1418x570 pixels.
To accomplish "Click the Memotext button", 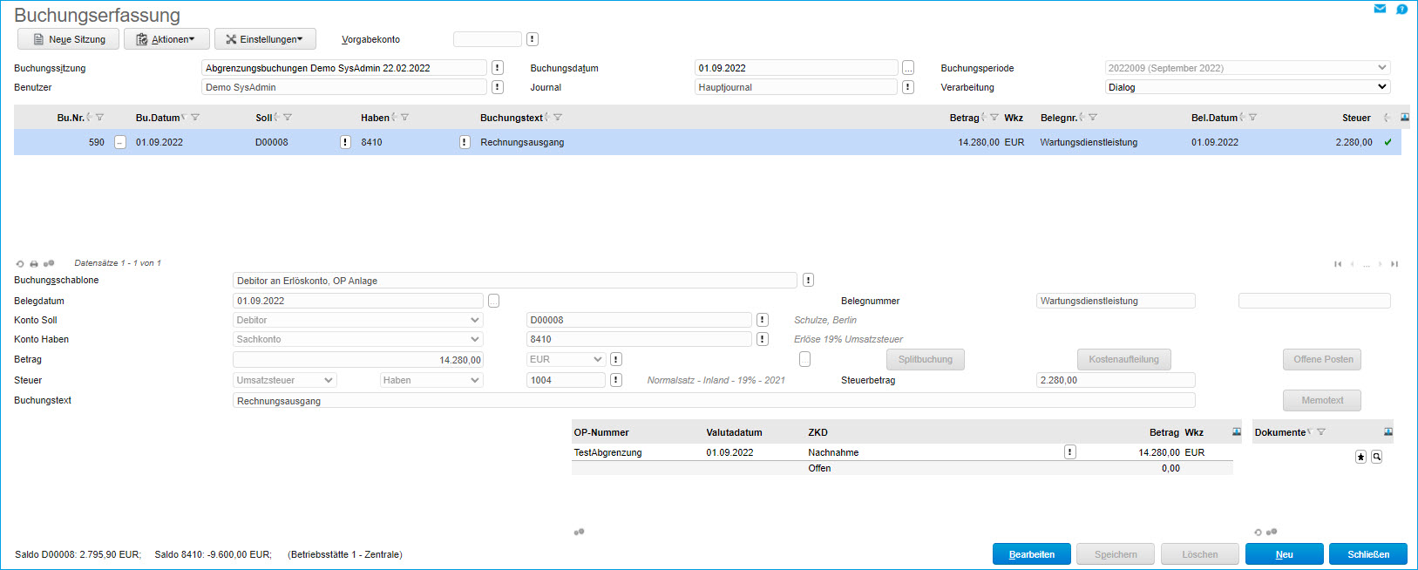I will pyautogui.click(x=1322, y=400).
